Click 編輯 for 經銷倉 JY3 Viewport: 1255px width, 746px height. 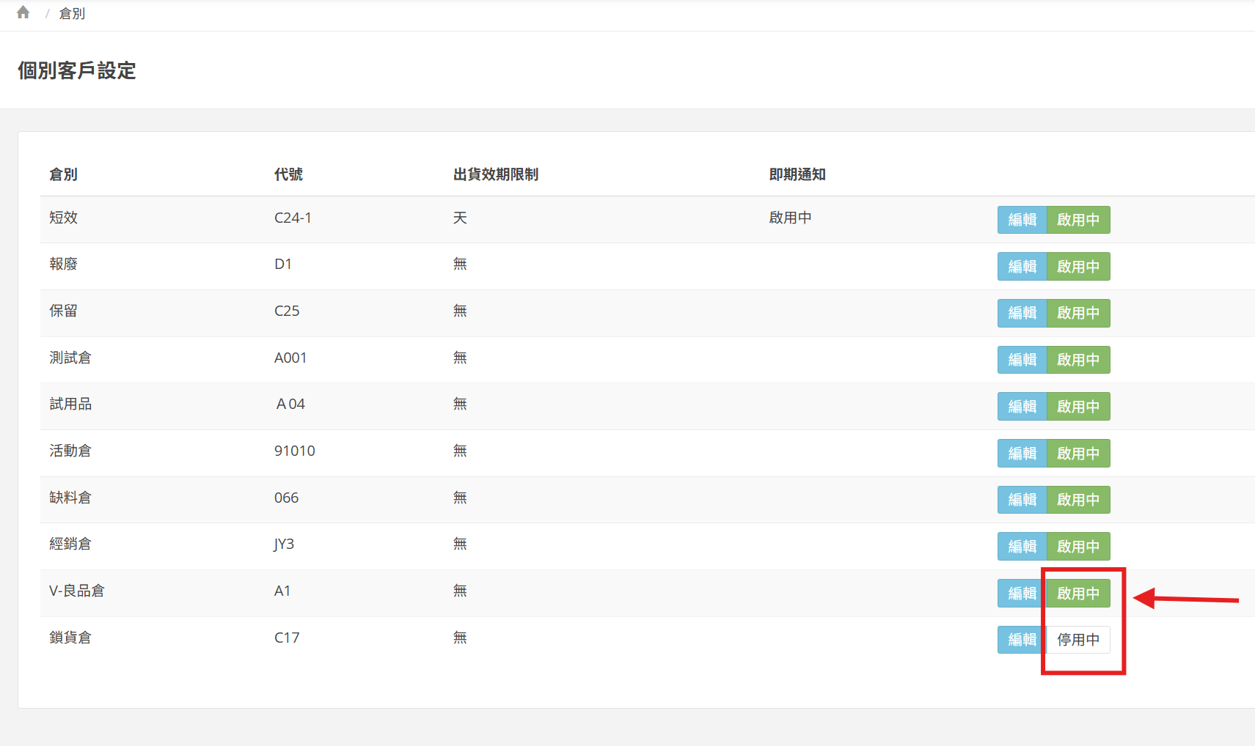pos(1022,547)
